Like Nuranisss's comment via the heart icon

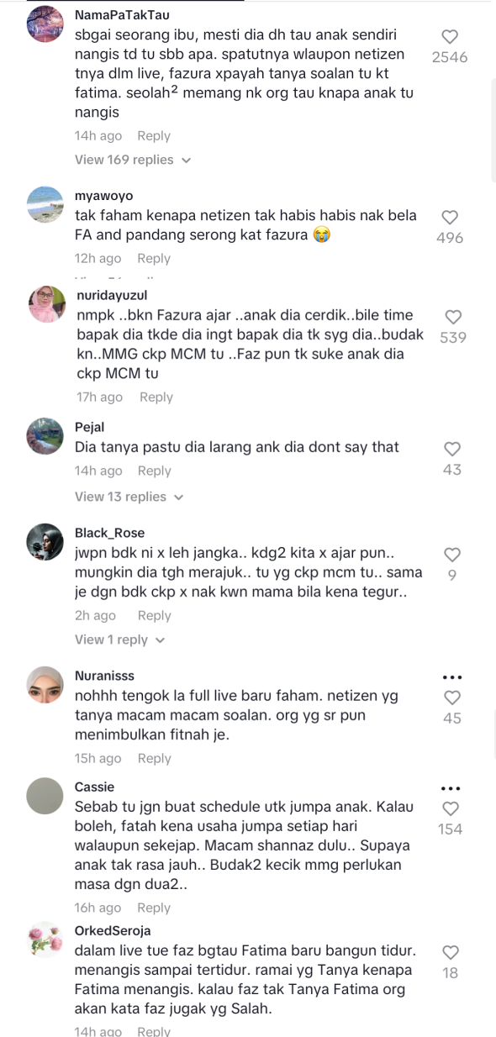[452, 697]
